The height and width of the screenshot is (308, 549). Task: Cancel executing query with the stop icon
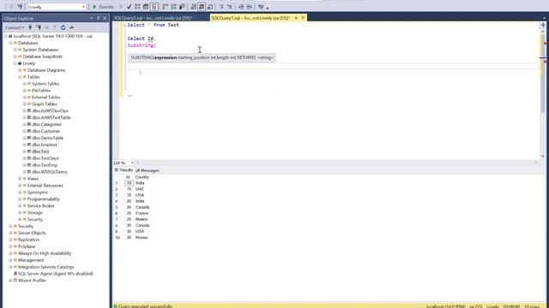(121, 7)
